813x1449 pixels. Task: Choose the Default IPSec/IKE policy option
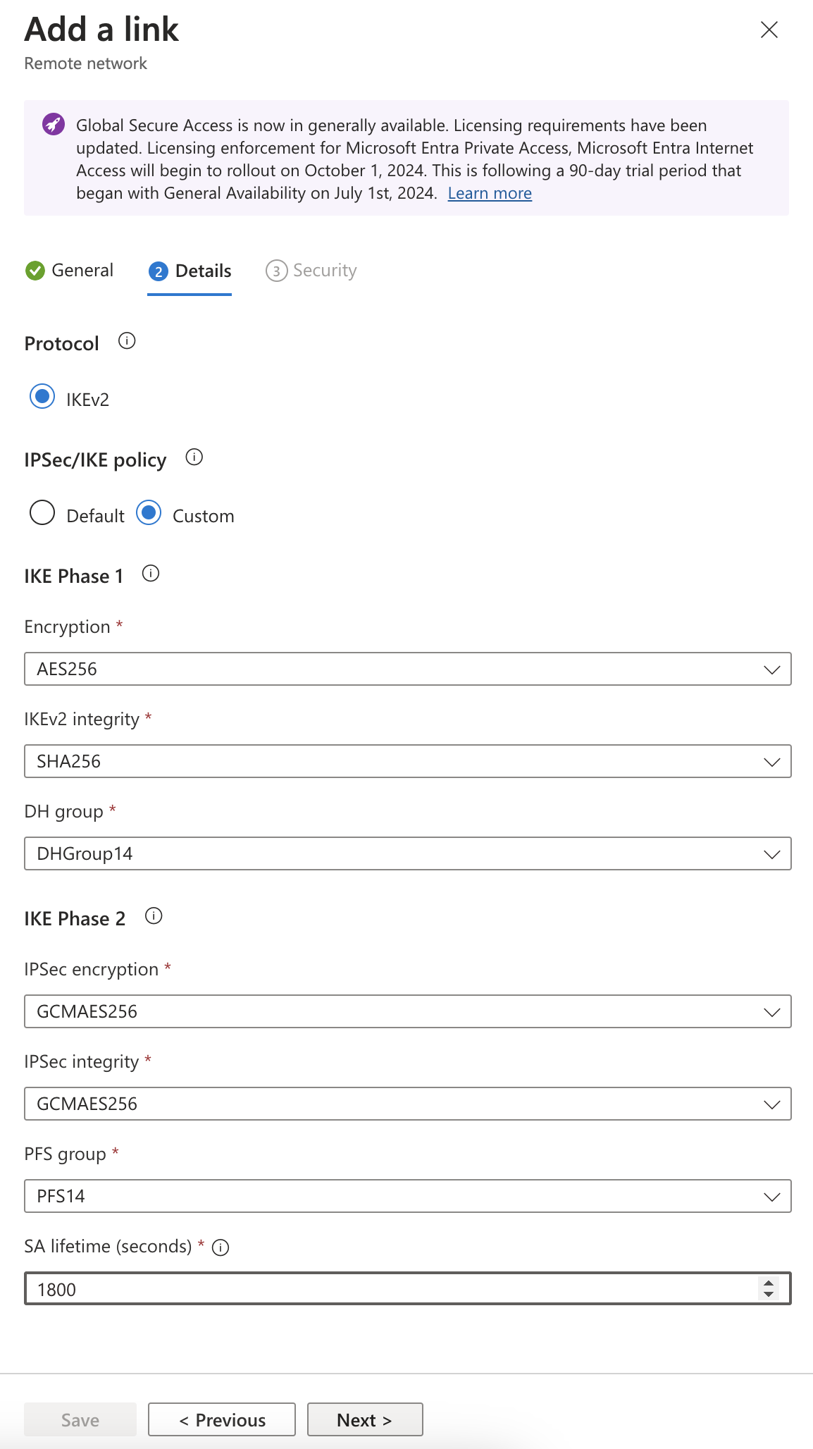tap(42, 513)
